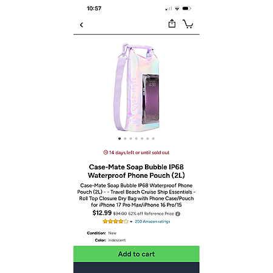Jump to the last carousel dot
The image size is (273, 273).
(x=153, y=138)
